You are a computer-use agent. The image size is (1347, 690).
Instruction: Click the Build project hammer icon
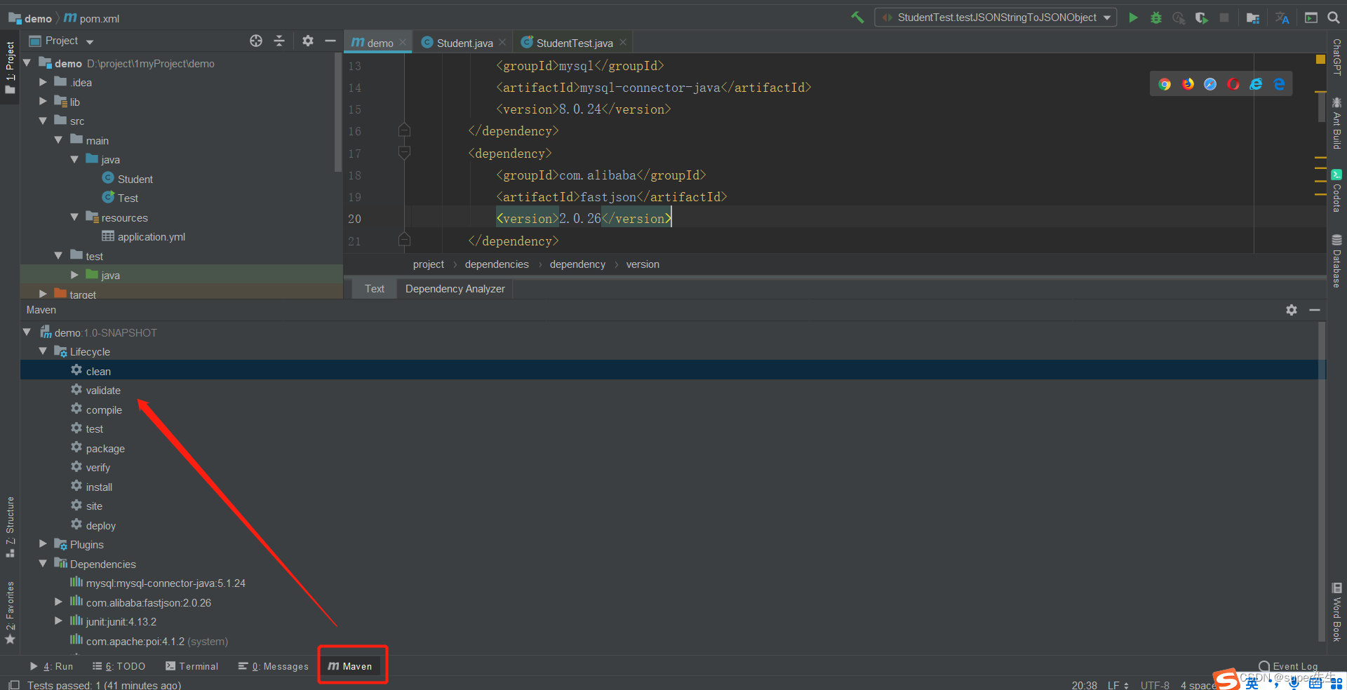857,18
